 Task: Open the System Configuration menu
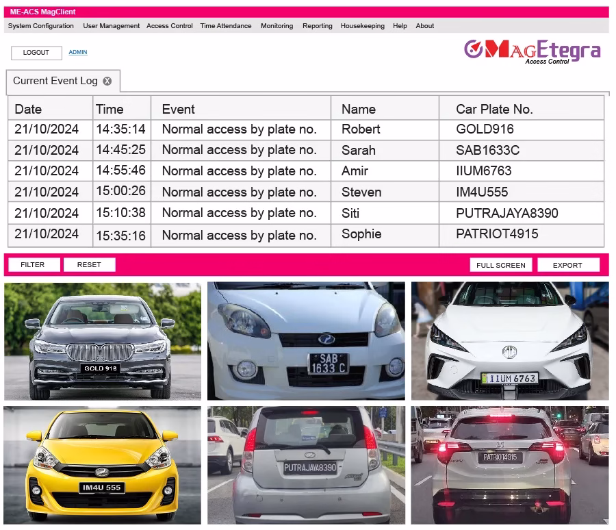(x=41, y=26)
